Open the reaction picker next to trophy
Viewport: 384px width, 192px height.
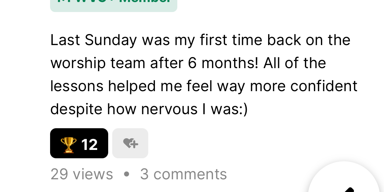click(130, 143)
